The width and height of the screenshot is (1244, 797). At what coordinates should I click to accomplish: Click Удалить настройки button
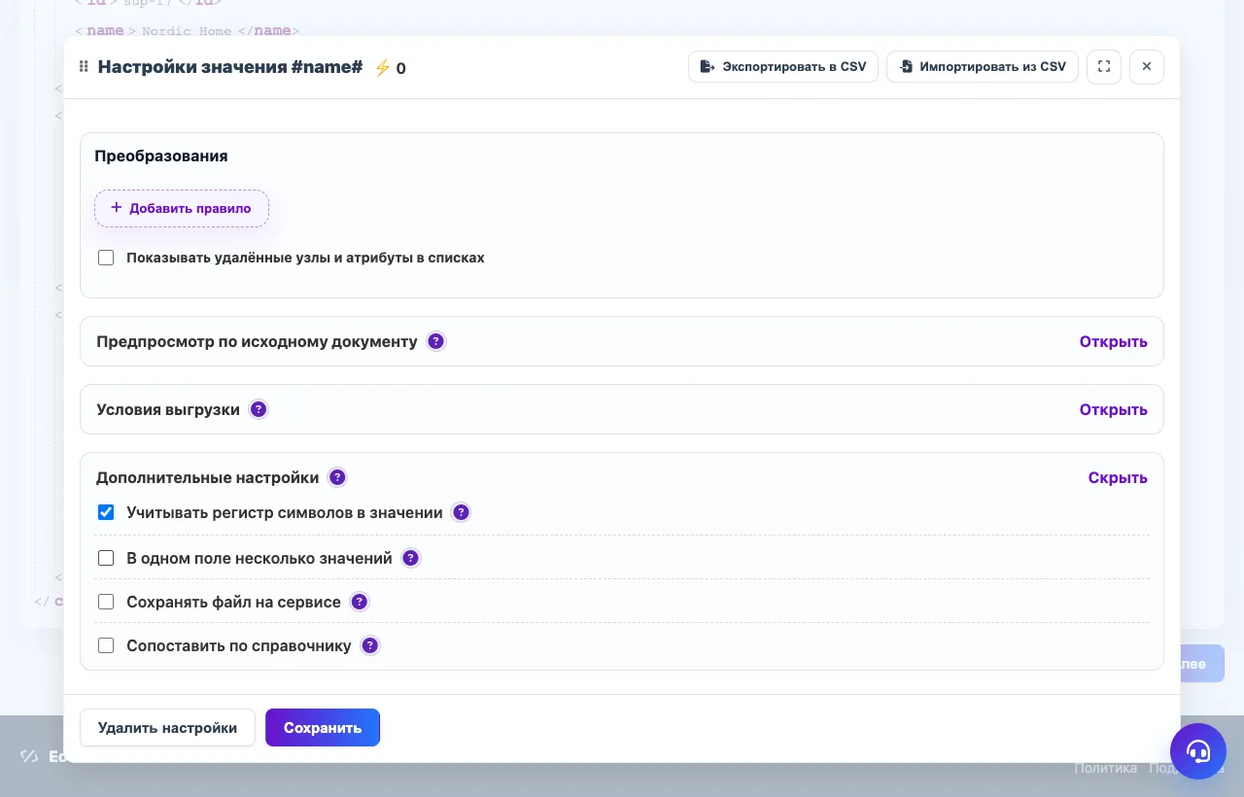click(167, 727)
